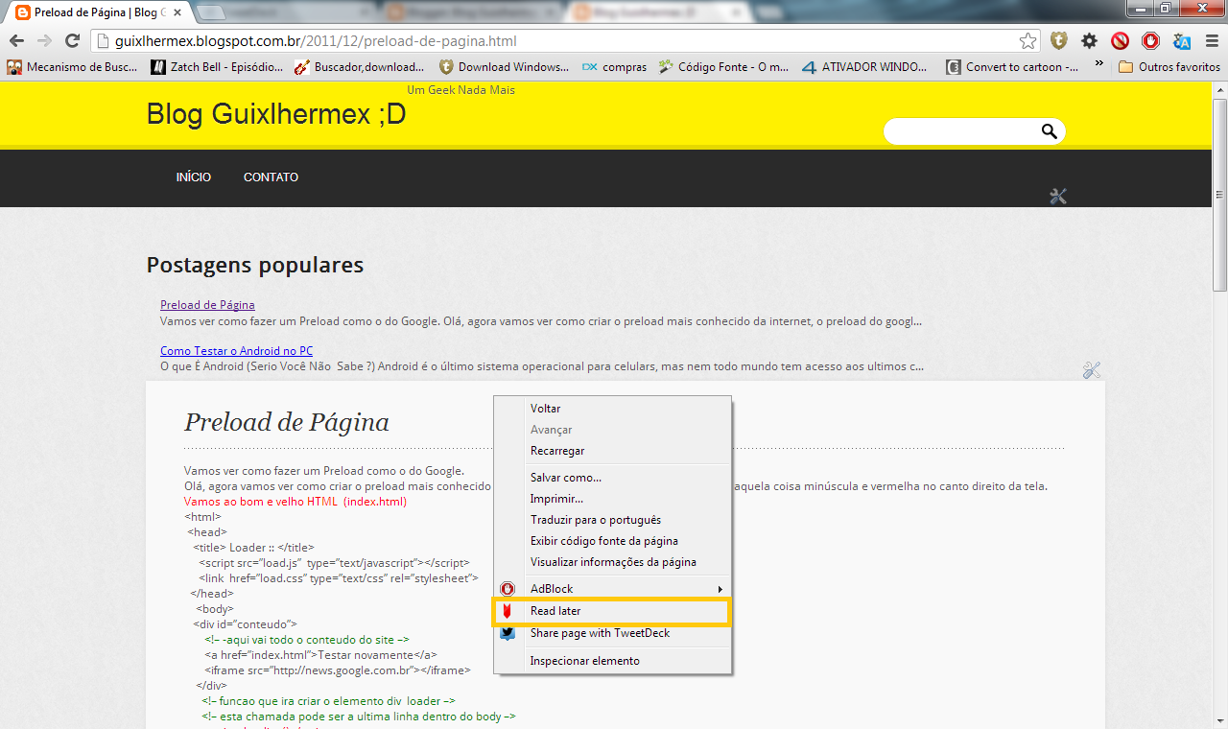Click the link href="load.css" code line

(x=339, y=578)
